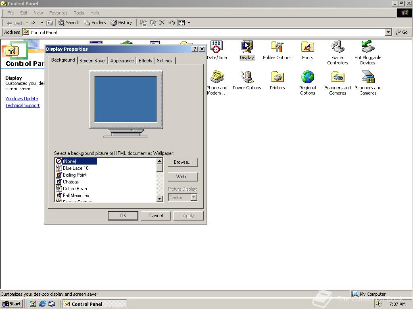Open the Hot Pluggable Devices icon

tap(368, 47)
